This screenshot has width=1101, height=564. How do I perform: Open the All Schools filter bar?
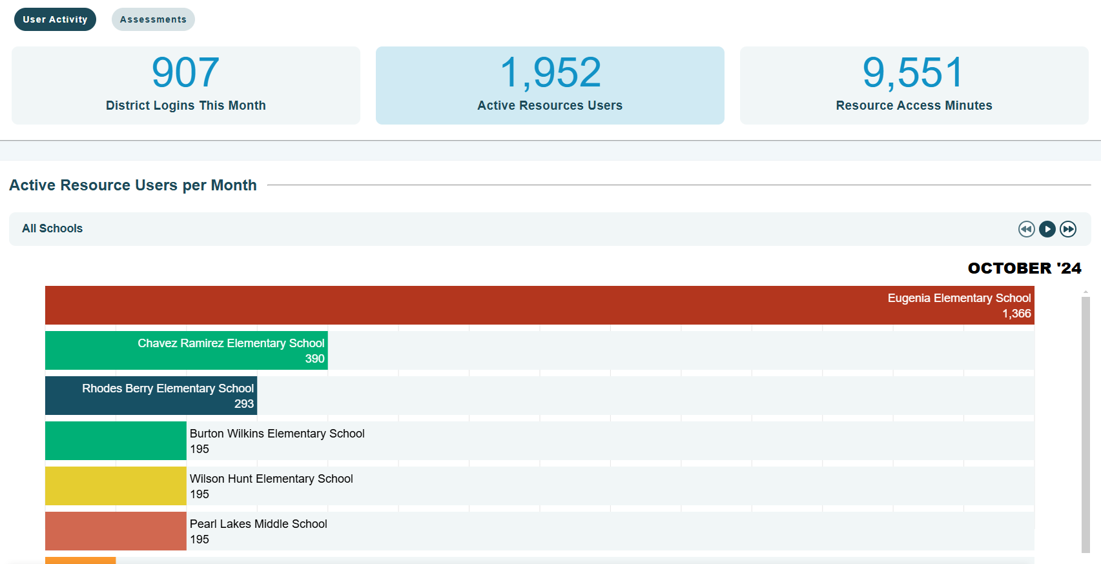[550, 229]
